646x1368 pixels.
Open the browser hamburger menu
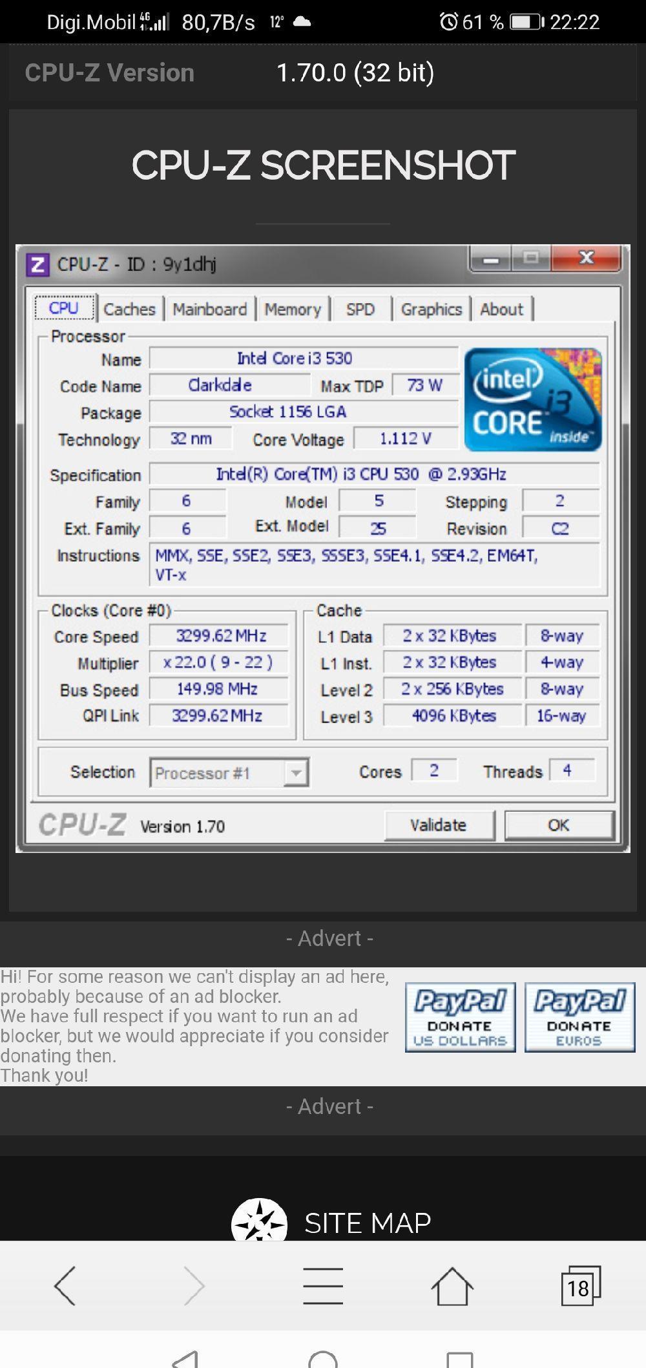(323, 1286)
